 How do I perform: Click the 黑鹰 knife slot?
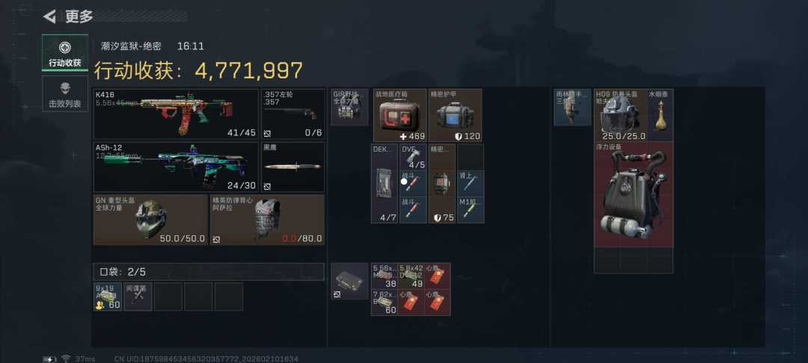pos(293,167)
